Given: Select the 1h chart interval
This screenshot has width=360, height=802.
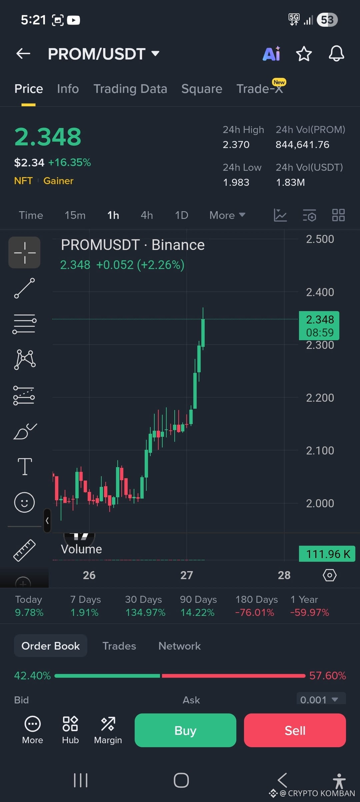Looking at the screenshot, I should coord(113,215).
